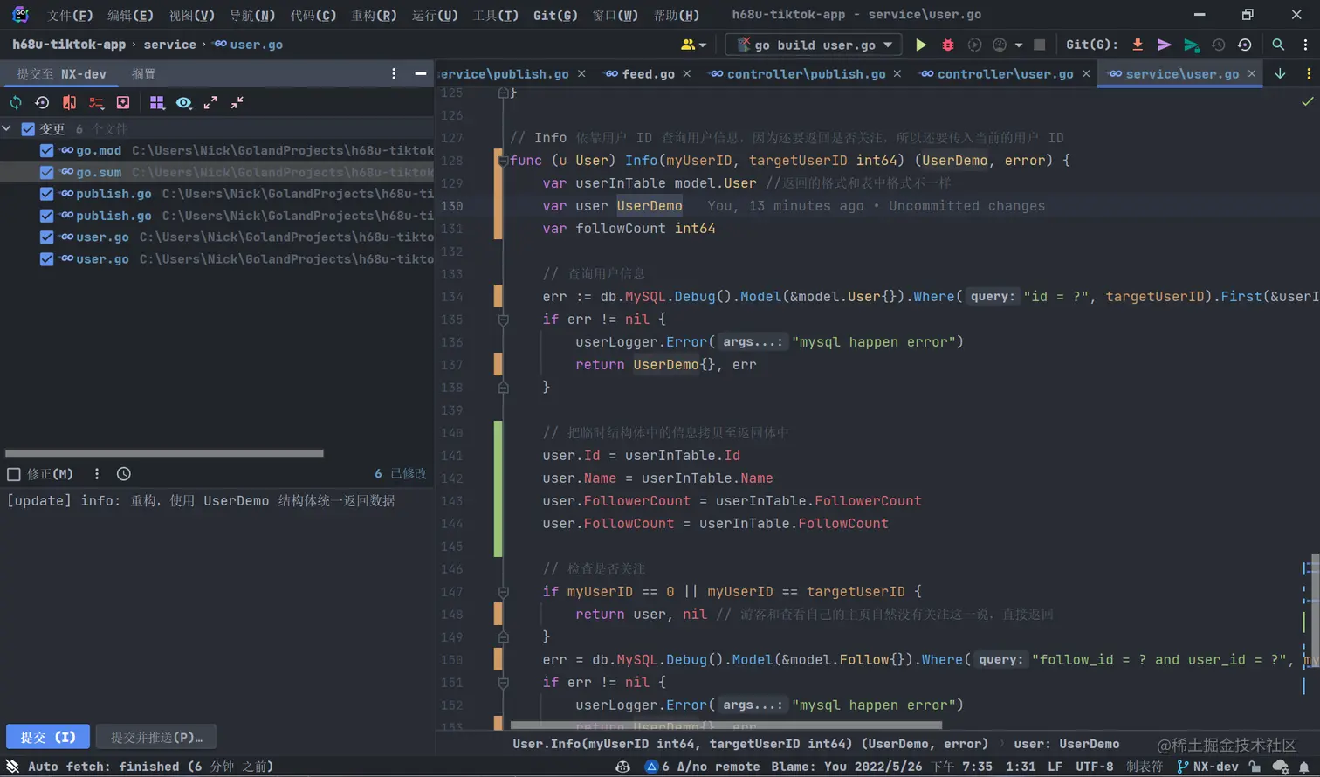The width and height of the screenshot is (1320, 777).
Task: Click the LF line separator status entry
Action: coord(1055,767)
